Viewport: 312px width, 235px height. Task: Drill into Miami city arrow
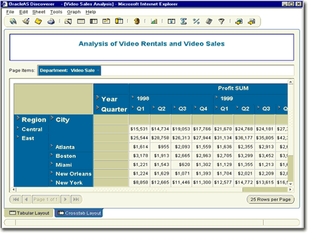point(51,164)
